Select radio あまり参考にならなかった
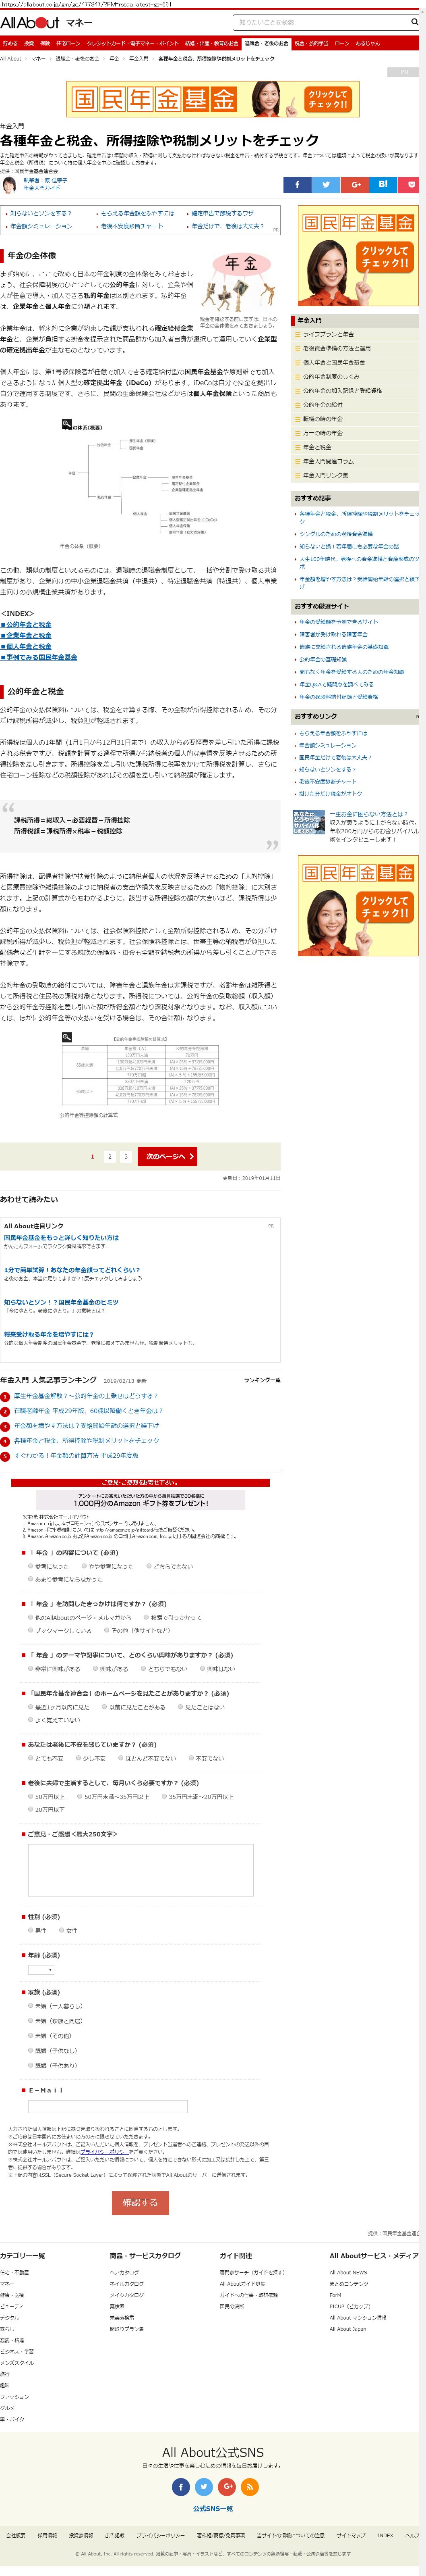 [31, 1579]
